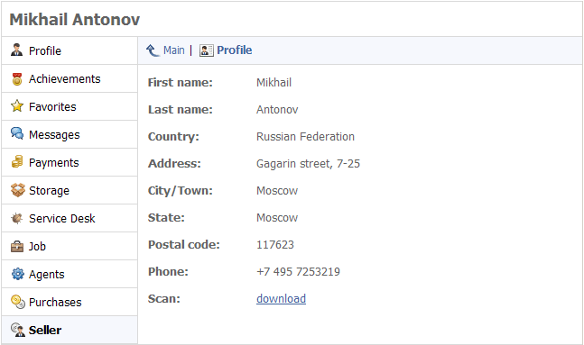Click the Profile person icon in sidebar
The image size is (584, 345).
(x=17, y=50)
